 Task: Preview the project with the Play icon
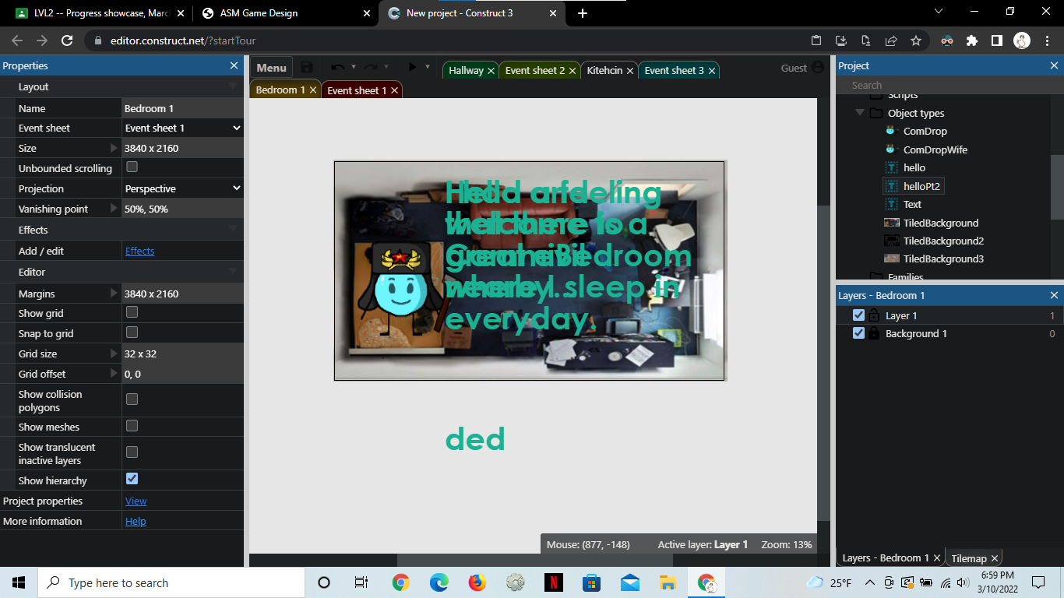click(413, 68)
